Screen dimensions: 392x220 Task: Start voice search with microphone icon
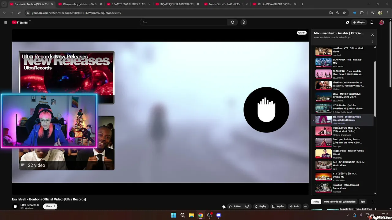point(243,22)
